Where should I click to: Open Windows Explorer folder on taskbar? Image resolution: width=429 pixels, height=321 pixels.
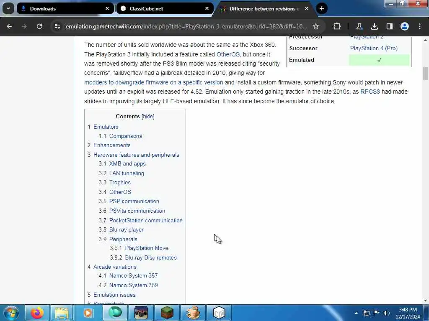click(62, 313)
